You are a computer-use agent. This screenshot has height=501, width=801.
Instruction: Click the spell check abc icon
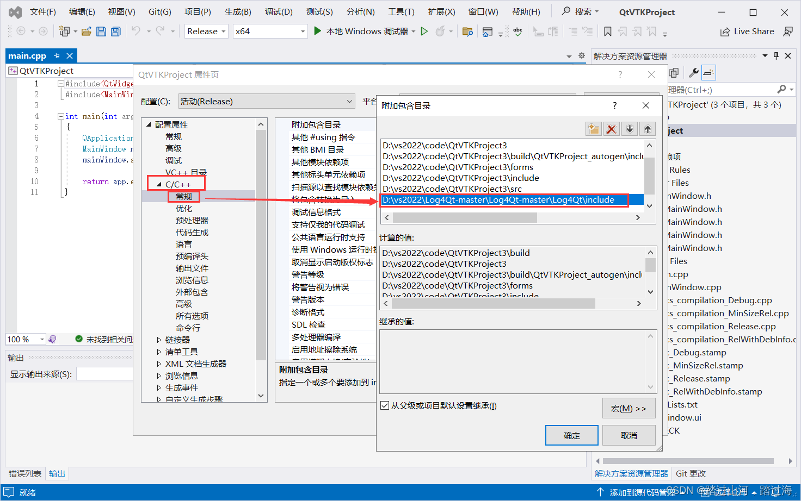pos(517,32)
